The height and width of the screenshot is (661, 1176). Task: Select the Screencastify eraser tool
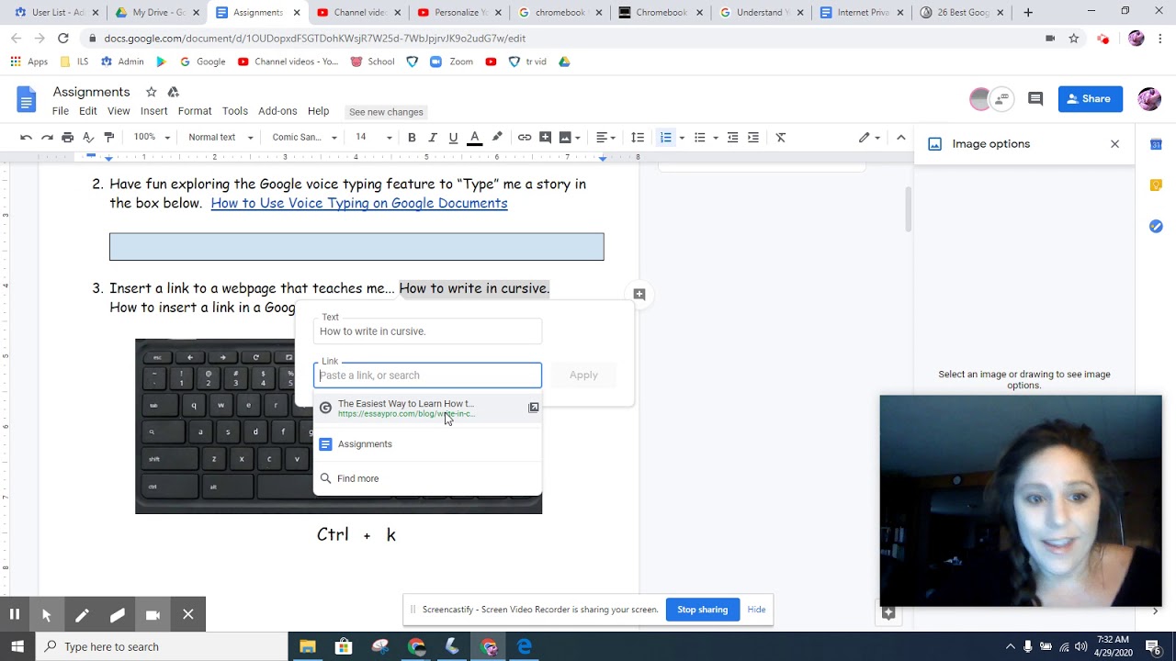click(x=118, y=615)
